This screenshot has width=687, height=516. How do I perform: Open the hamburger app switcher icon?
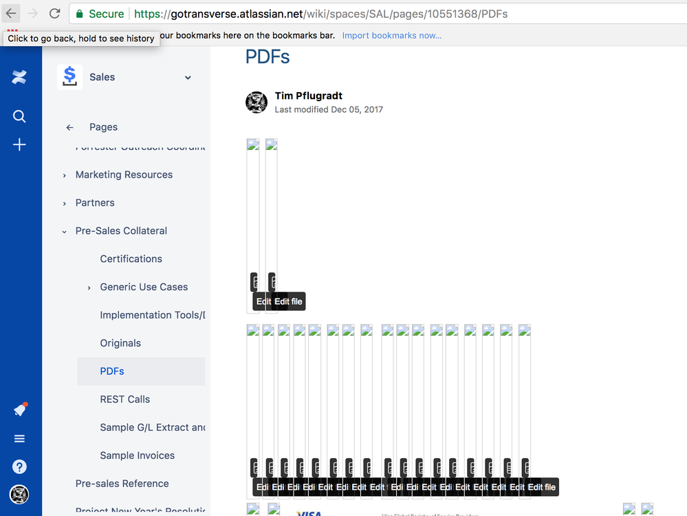(19, 439)
